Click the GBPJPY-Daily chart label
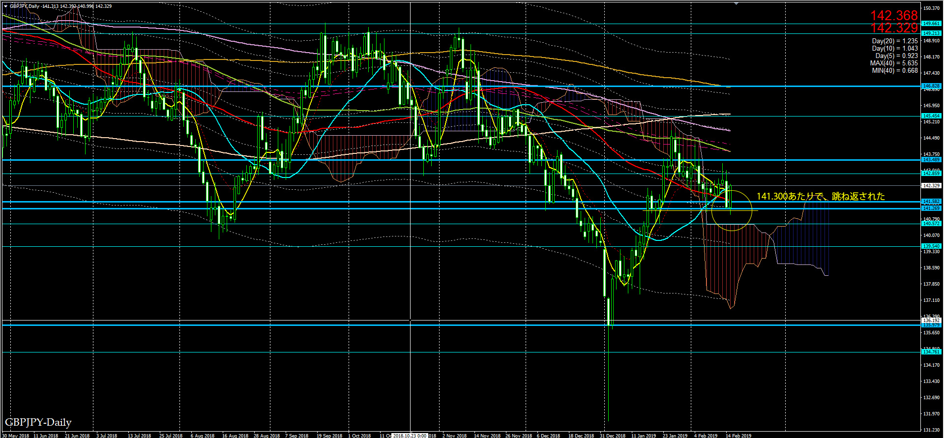This screenshot has height=438, width=944. pyautogui.click(x=38, y=422)
